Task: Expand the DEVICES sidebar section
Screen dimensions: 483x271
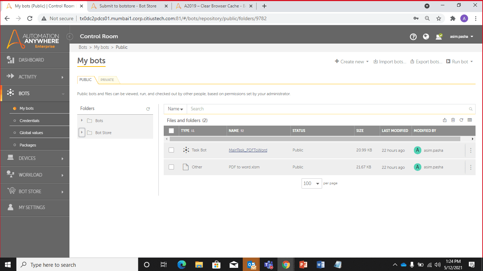Action: [x=35, y=158]
